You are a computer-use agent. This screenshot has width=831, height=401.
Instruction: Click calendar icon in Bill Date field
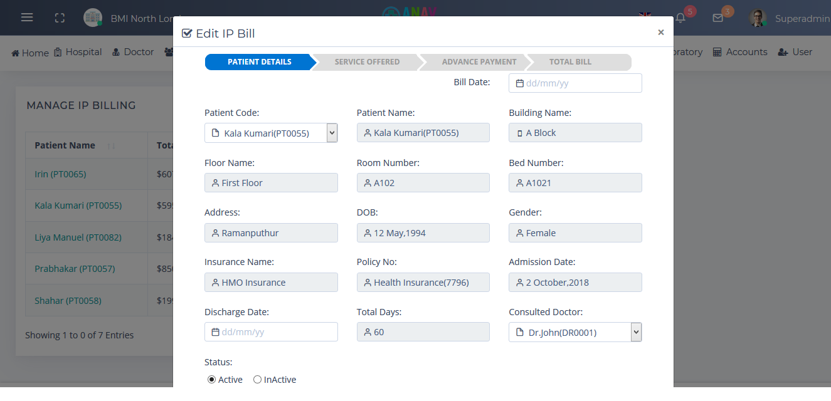(x=519, y=83)
